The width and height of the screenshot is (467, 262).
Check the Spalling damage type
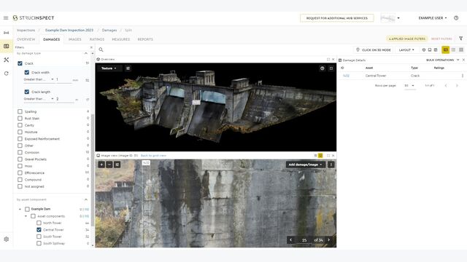(x=20, y=111)
